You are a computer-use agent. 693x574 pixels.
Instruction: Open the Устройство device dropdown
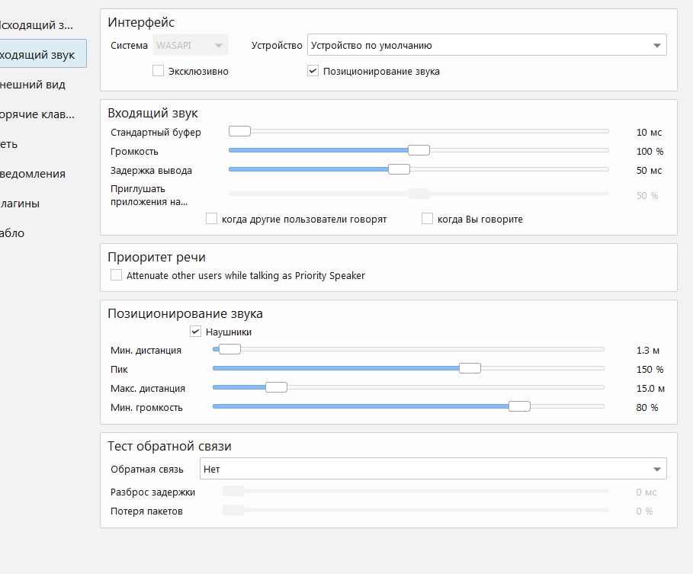(x=486, y=46)
